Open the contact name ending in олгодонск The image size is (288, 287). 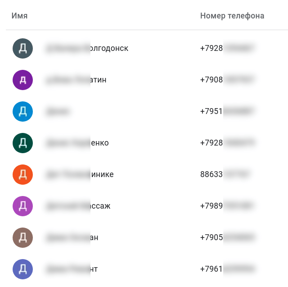[x=87, y=48]
